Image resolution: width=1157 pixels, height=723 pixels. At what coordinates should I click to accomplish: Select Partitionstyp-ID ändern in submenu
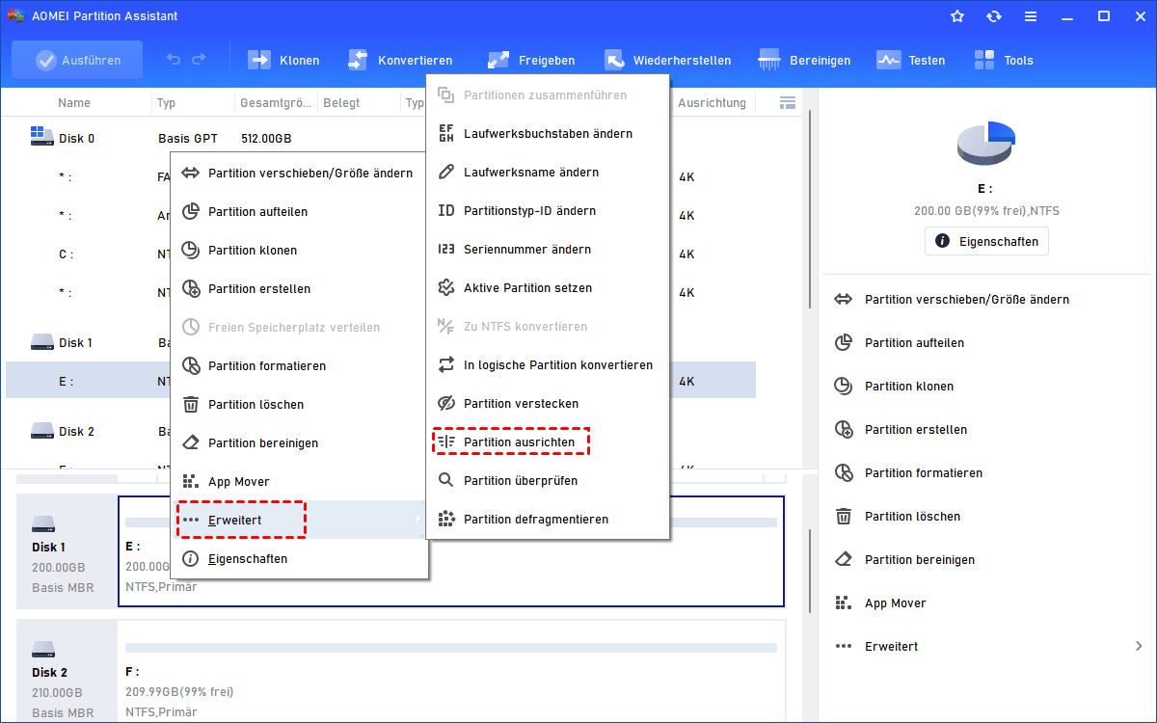pyautogui.click(x=547, y=211)
